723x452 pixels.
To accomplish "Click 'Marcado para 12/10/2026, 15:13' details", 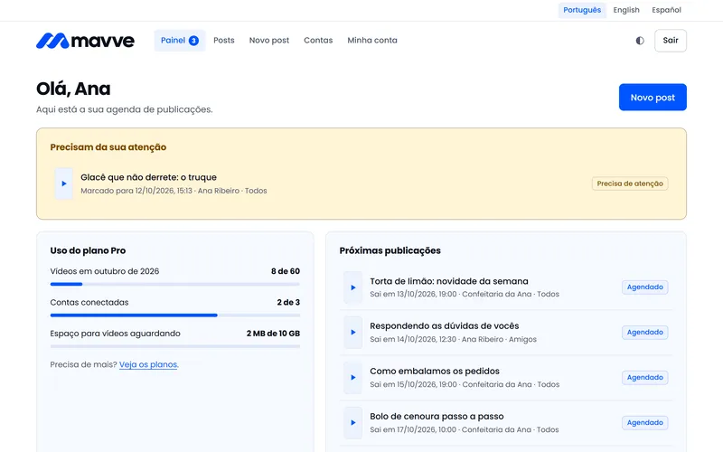I will coord(136,191).
